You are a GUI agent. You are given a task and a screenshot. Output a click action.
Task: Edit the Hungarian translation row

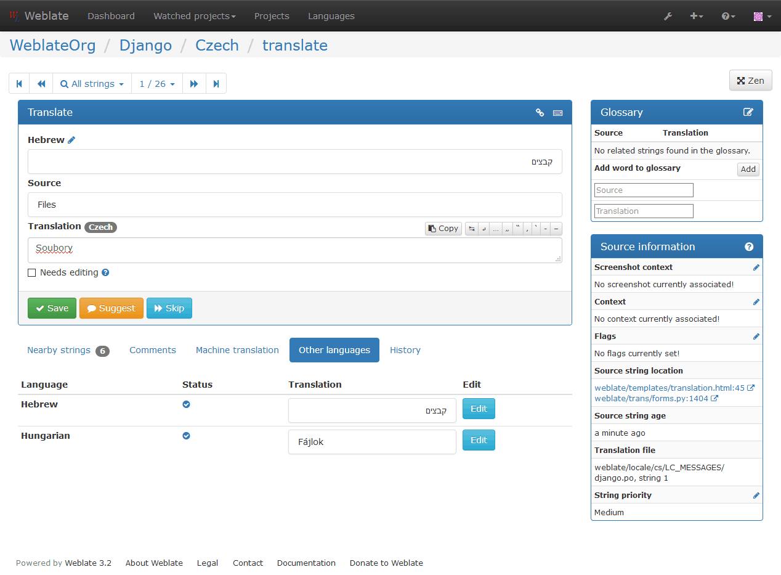click(479, 440)
